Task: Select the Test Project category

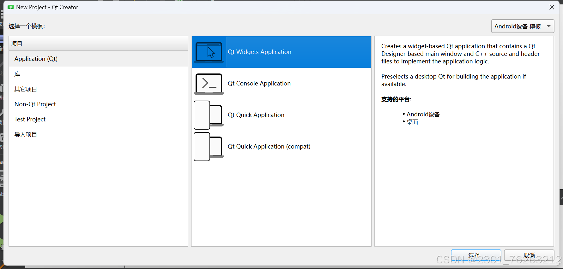Action: pyautogui.click(x=99, y=120)
